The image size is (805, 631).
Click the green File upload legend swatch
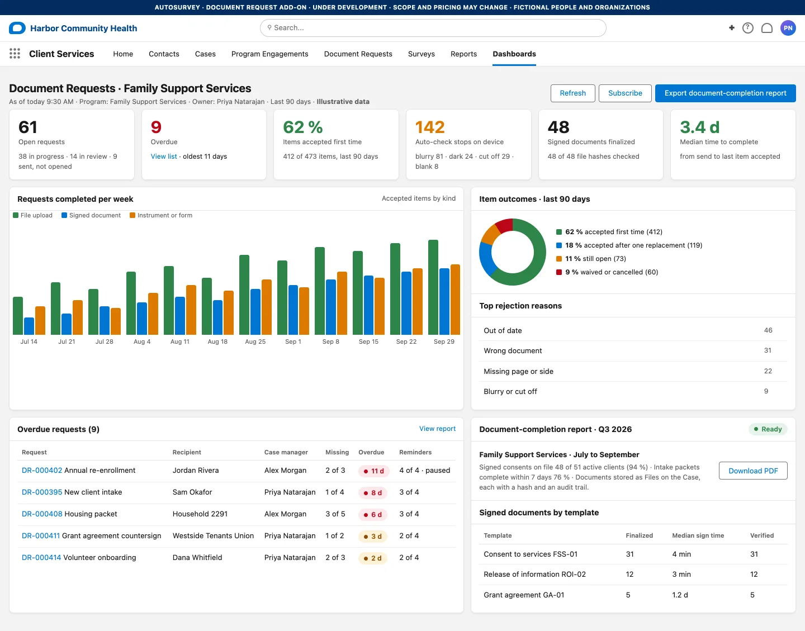(16, 215)
